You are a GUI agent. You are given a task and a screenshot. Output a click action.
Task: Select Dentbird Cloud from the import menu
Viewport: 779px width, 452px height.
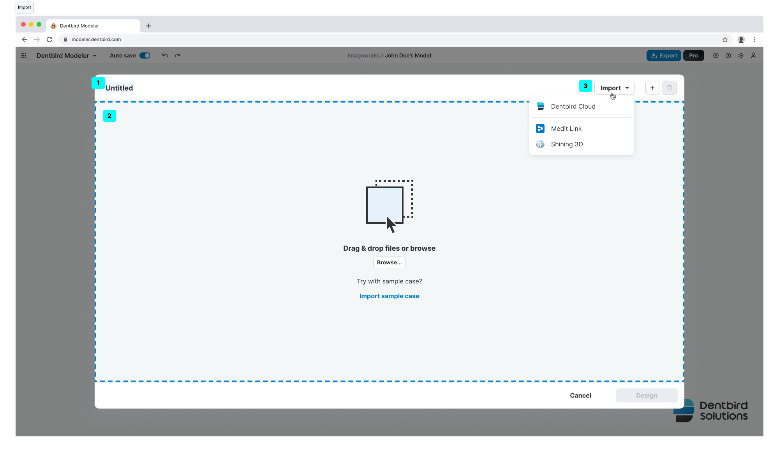coord(573,107)
